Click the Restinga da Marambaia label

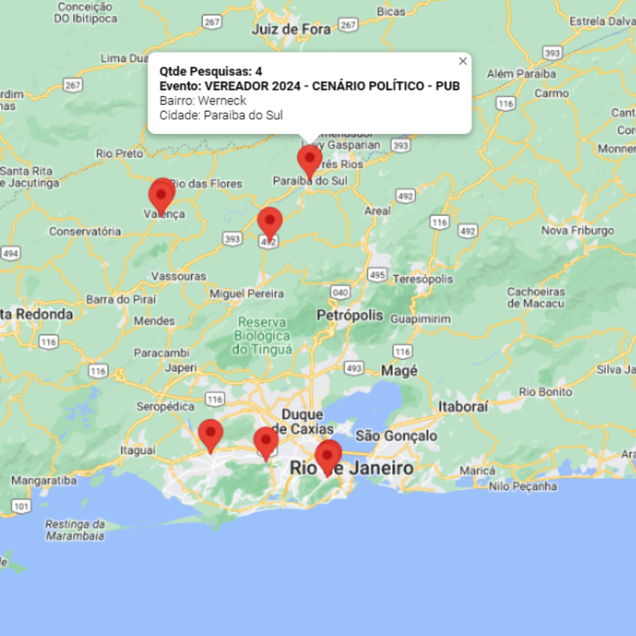click(x=75, y=530)
